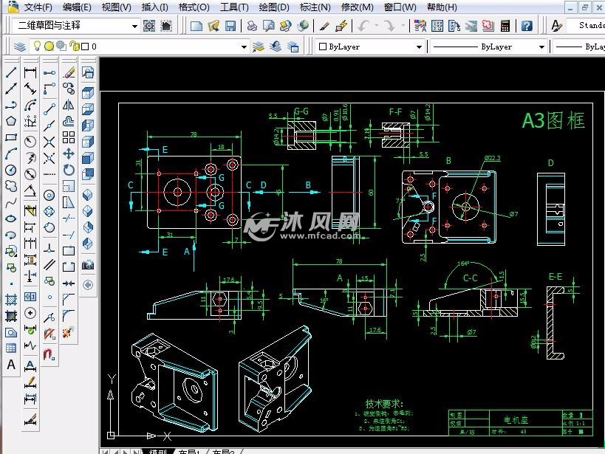Toggle the layer freeze sun icon
The image size is (605, 454).
click(x=49, y=47)
